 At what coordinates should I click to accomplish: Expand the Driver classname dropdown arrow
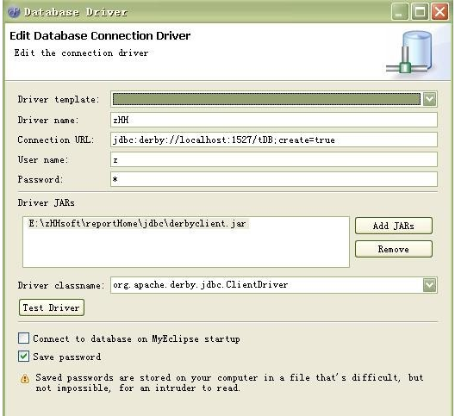429,285
